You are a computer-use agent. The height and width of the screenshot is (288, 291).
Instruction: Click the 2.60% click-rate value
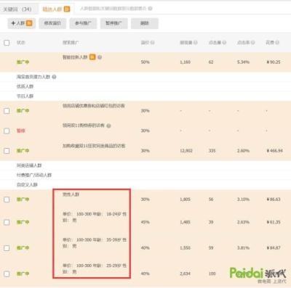(x=243, y=151)
